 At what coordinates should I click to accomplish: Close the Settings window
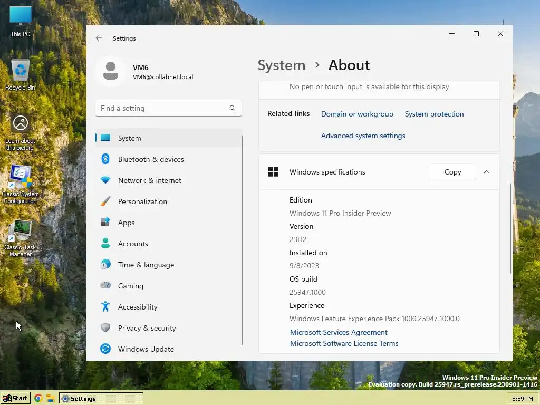point(500,34)
